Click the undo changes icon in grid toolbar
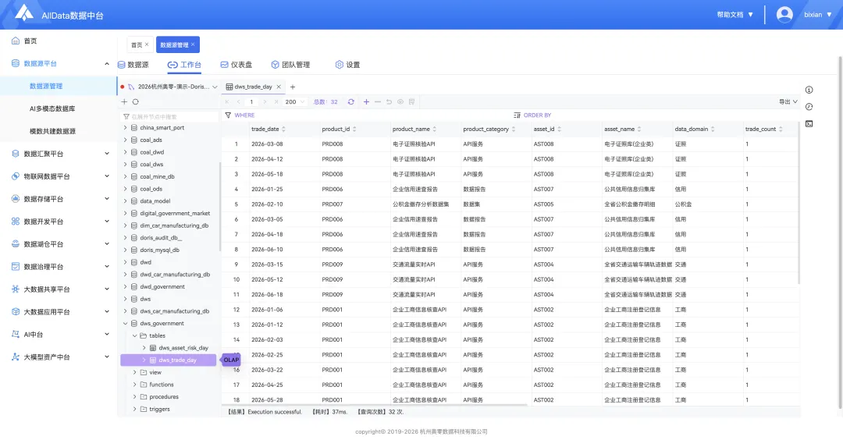 pos(389,102)
